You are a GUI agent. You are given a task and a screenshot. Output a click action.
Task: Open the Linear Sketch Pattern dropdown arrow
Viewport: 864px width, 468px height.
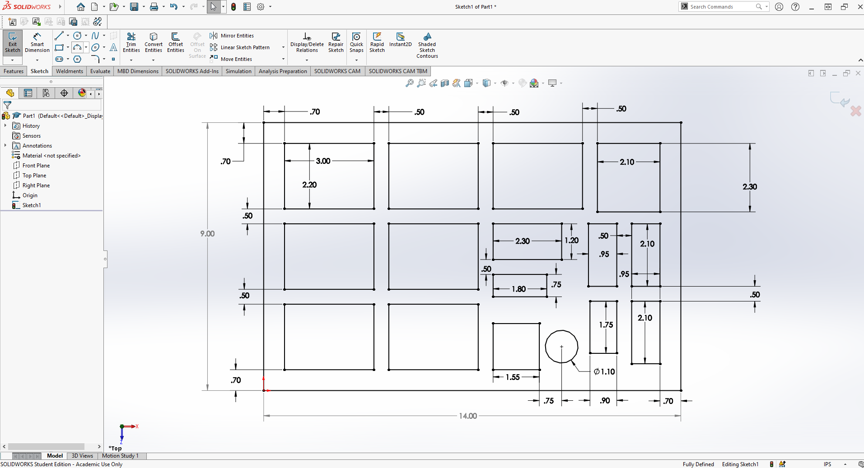point(283,47)
